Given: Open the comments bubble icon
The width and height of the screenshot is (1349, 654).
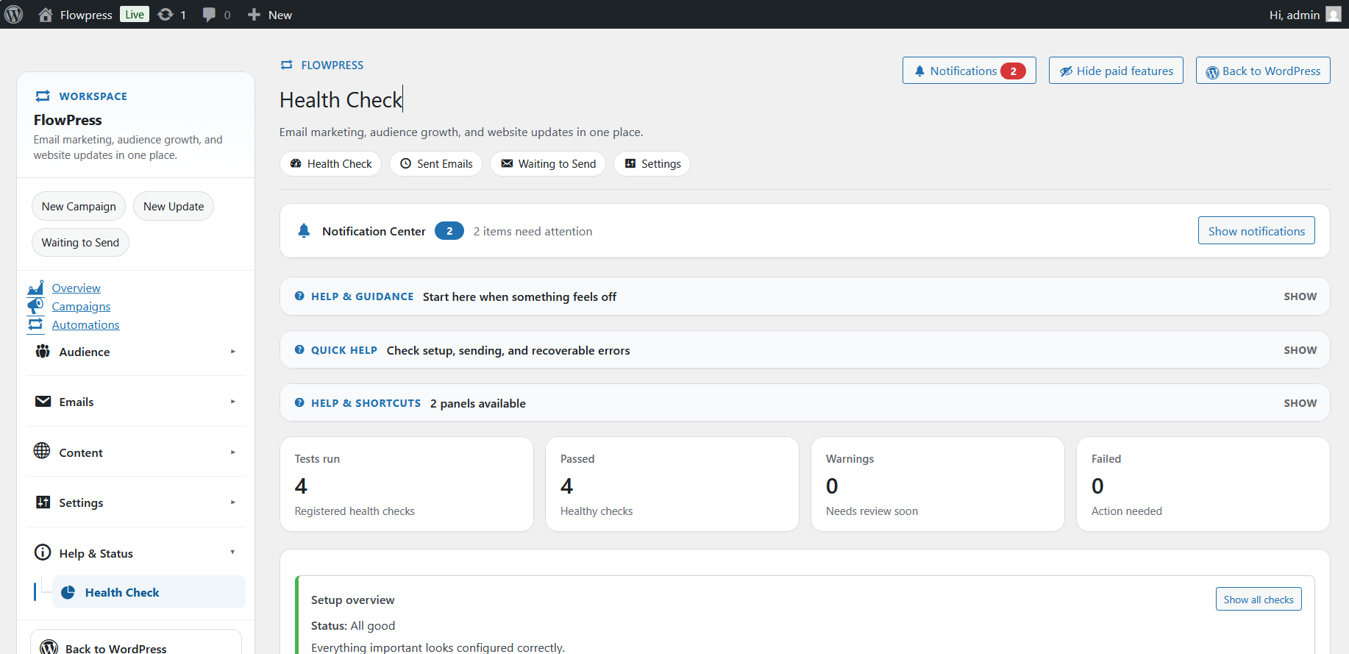Looking at the screenshot, I should coord(209,15).
